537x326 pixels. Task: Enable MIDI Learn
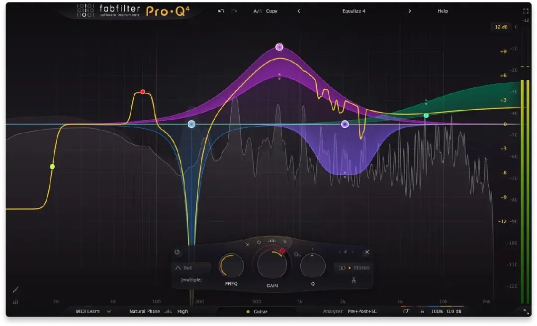88,311
